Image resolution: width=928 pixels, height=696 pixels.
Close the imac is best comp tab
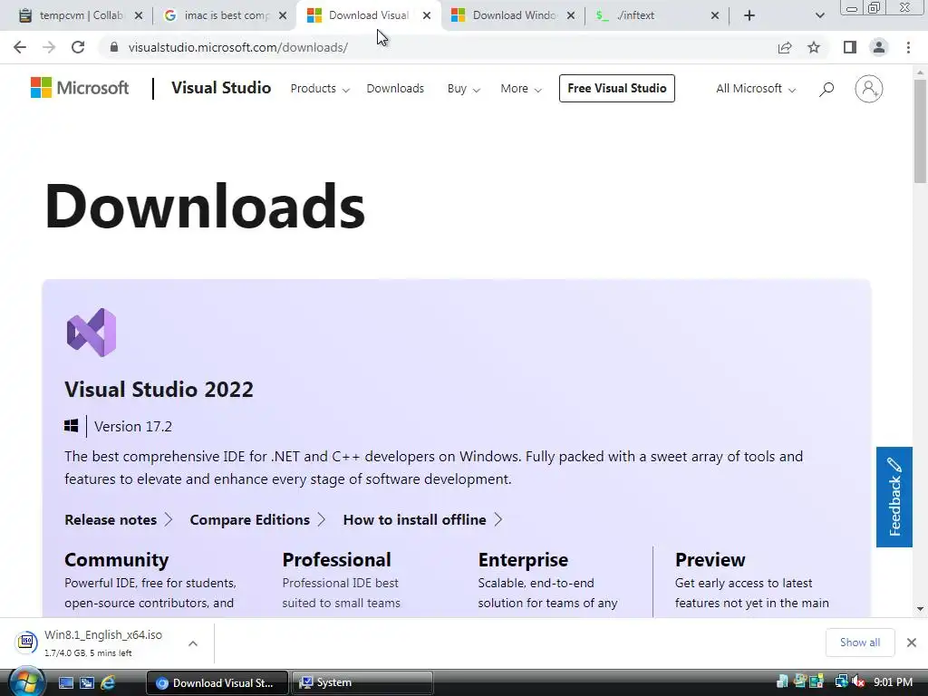(x=283, y=15)
